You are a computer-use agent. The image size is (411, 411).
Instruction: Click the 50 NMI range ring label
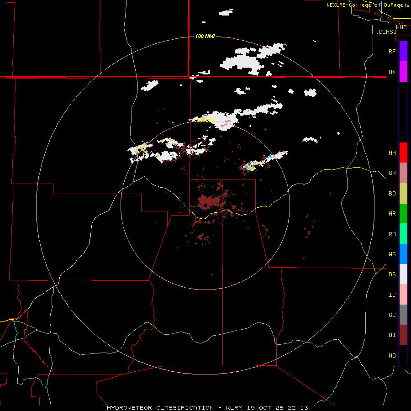coord(205,121)
